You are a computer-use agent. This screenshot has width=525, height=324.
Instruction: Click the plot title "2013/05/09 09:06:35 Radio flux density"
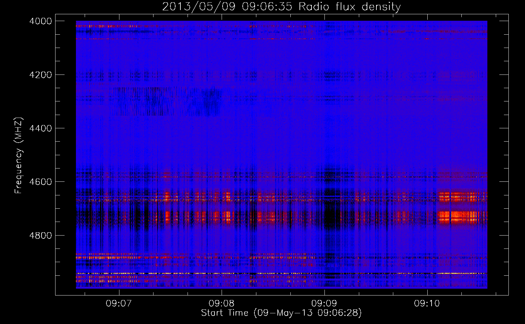(x=281, y=6)
